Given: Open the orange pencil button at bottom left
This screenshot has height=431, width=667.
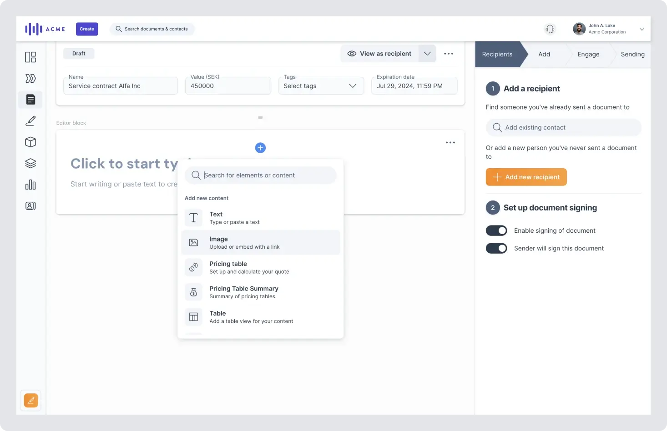Looking at the screenshot, I should click(30, 400).
